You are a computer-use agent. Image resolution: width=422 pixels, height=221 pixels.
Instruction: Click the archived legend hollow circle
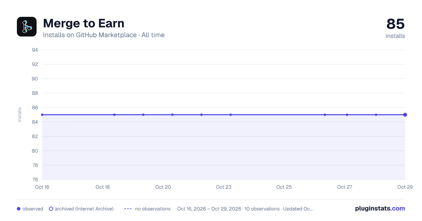tap(51, 209)
